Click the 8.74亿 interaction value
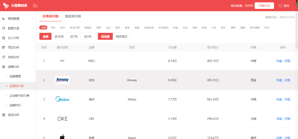This screenshot has width=298, height=139. pos(172,61)
